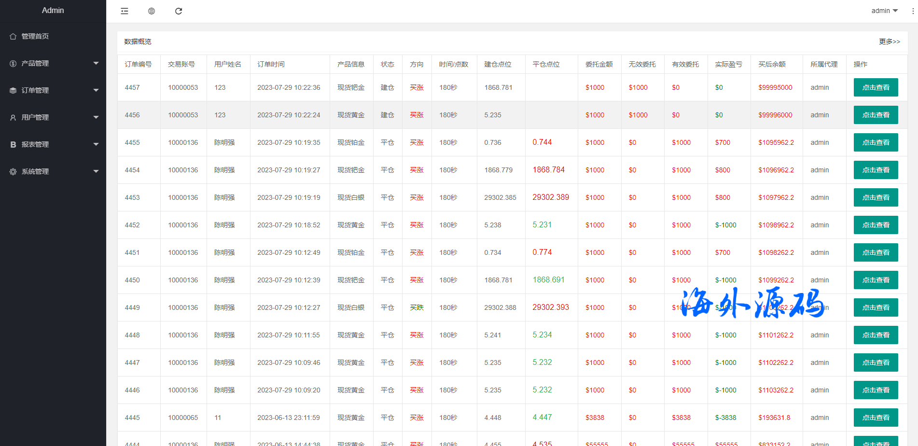This screenshot has width=918, height=446.
Task: Click the refresh icon in top bar
Action: pos(179,11)
